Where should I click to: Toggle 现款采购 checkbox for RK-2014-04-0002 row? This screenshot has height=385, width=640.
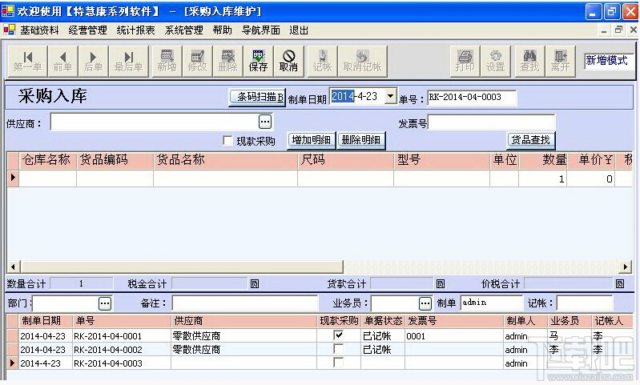[338, 349]
